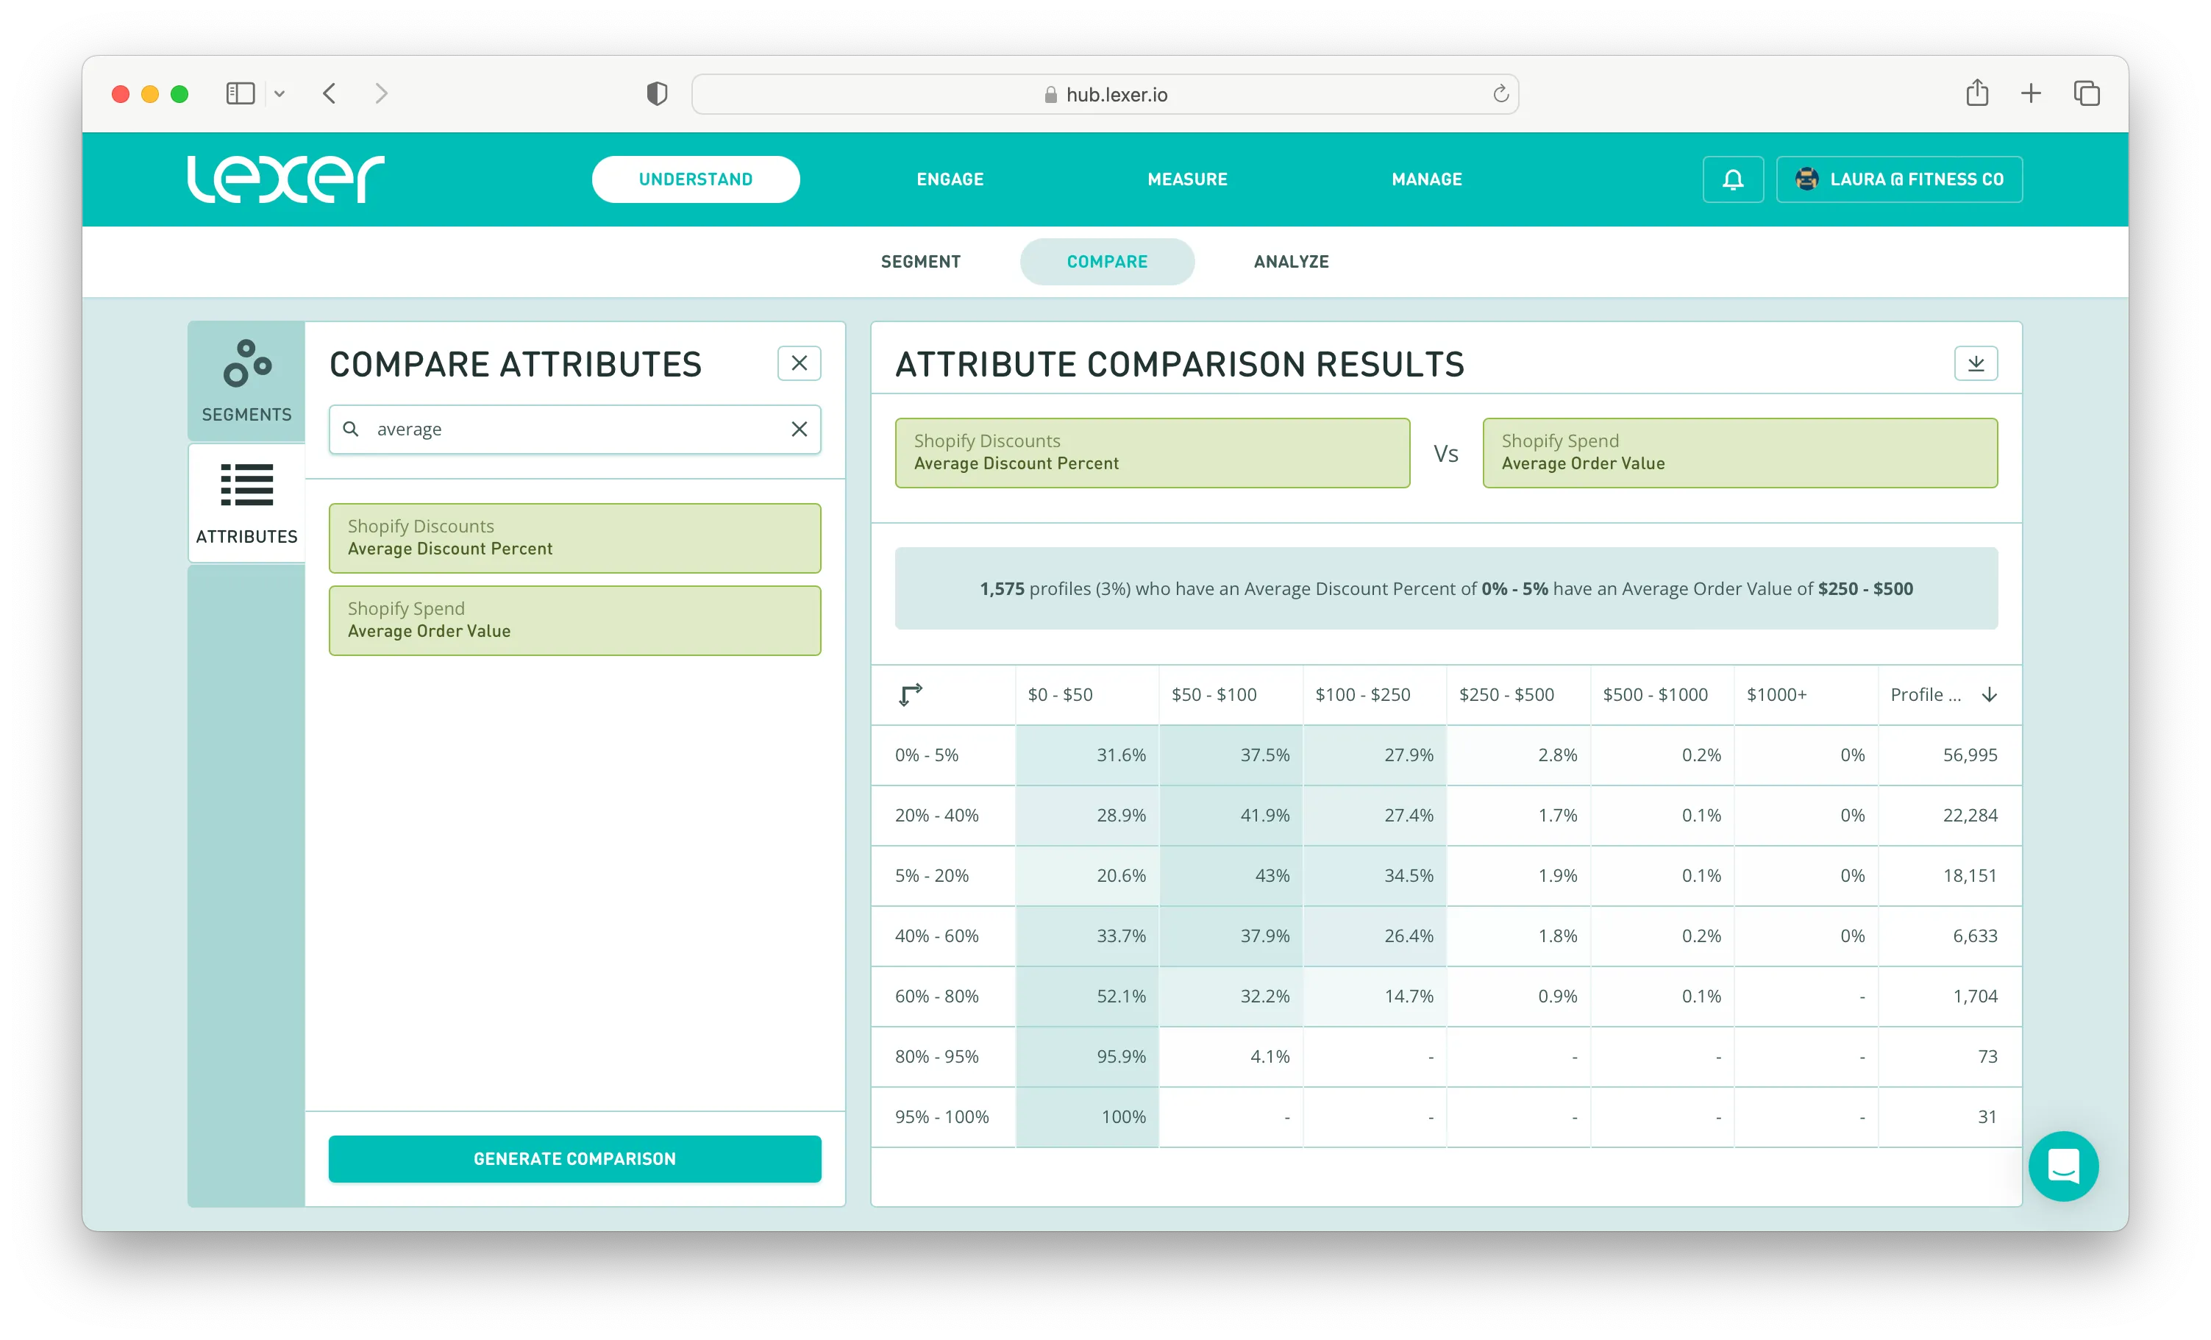
Task: Open Laura @ Fitness Co account menu
Action: (1898, 179)
